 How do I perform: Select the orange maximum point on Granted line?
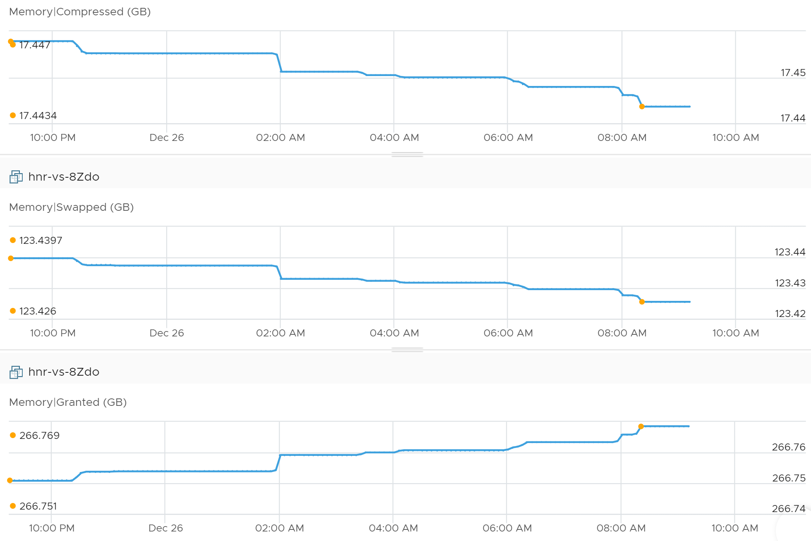641,427
